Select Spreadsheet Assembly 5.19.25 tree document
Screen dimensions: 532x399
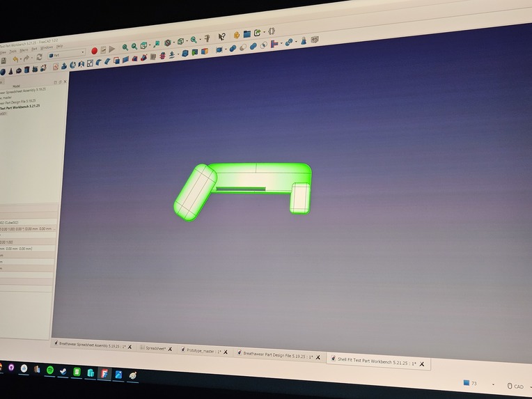[x=23, y=91]
